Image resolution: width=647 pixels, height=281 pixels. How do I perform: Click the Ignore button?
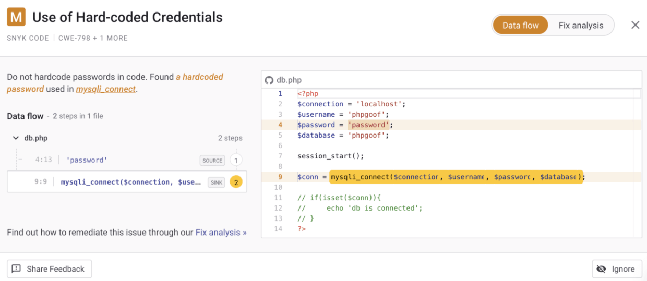tap(617, 269)
